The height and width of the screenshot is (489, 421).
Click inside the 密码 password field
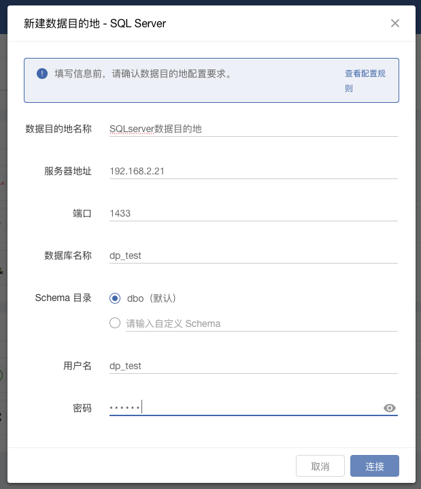pyautogui.click(x=245, y=408)
